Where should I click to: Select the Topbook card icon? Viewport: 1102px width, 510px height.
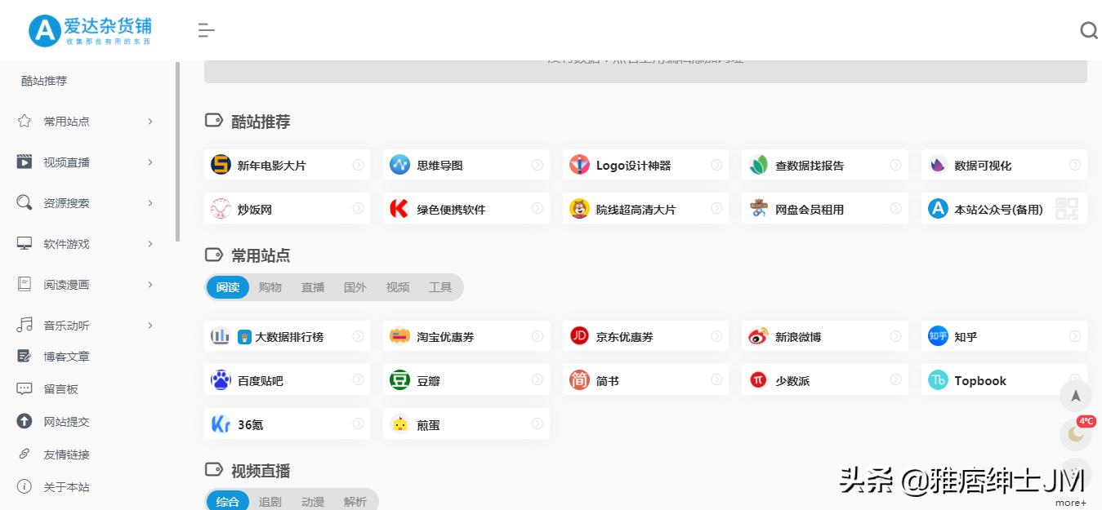coord(937,379)
